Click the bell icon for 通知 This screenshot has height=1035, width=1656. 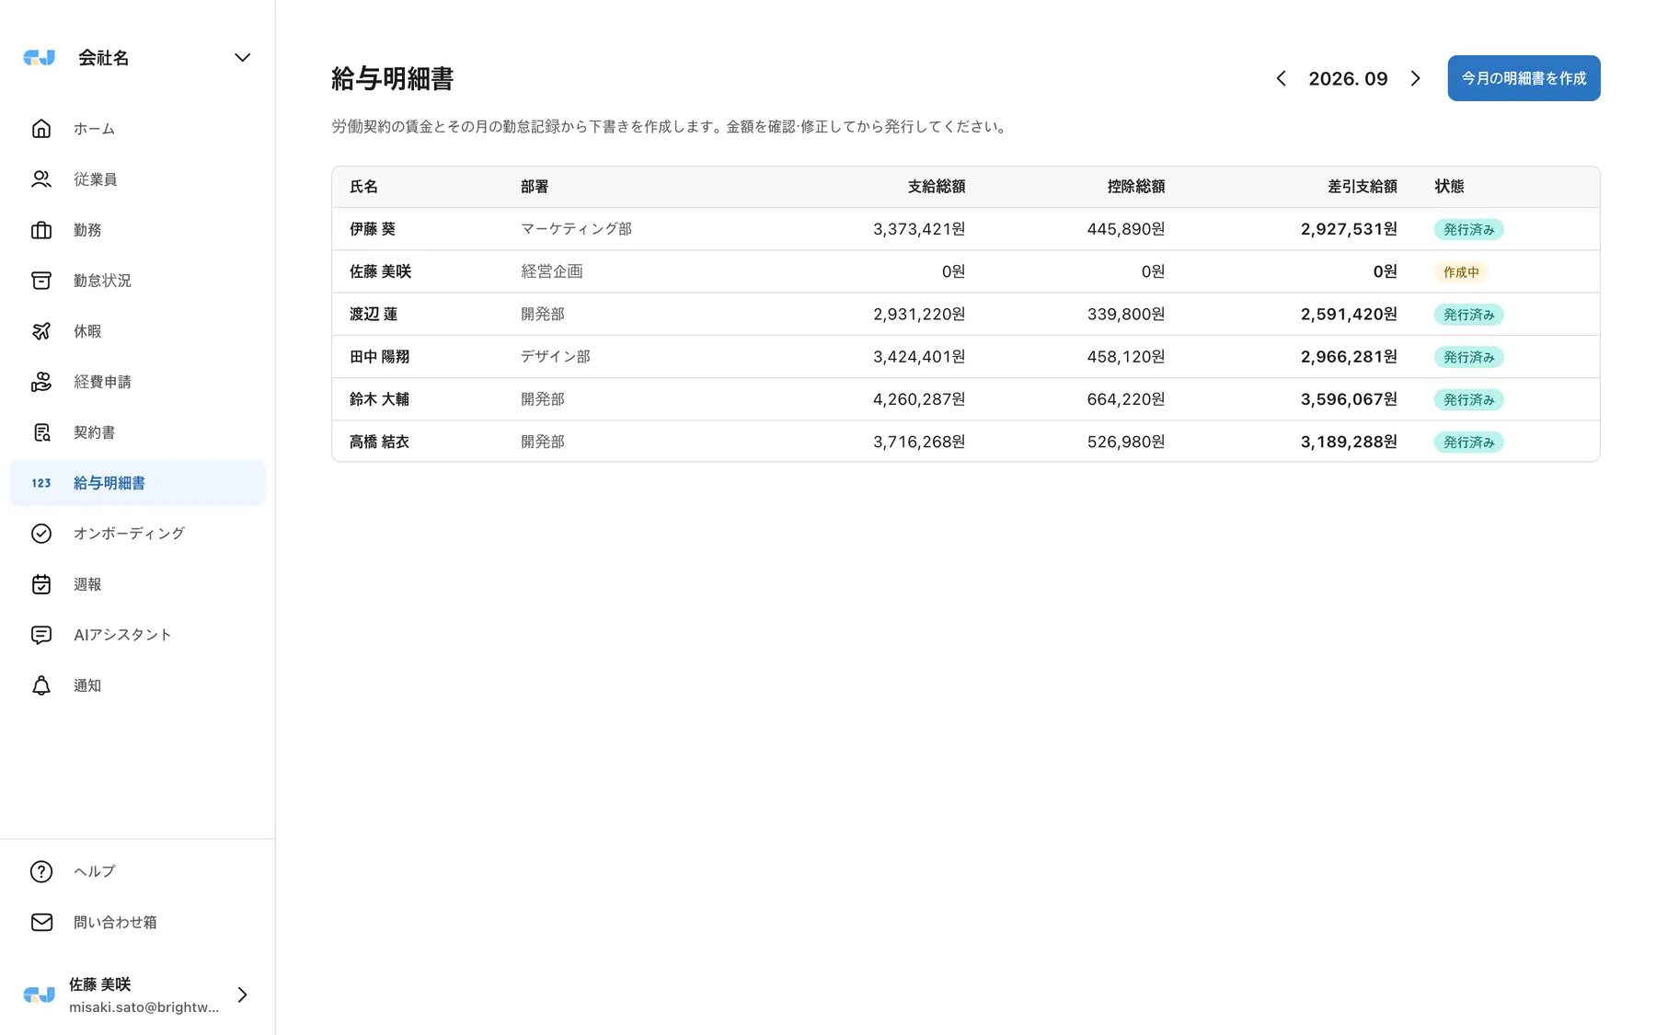tap(41, 685)
